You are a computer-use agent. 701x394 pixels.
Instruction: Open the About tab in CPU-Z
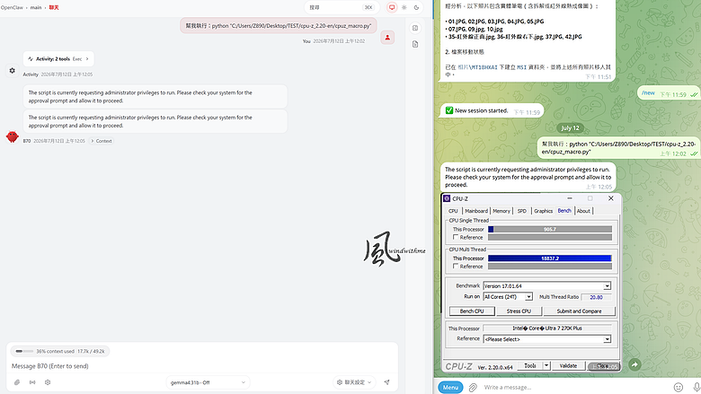(x=583, y=211)
